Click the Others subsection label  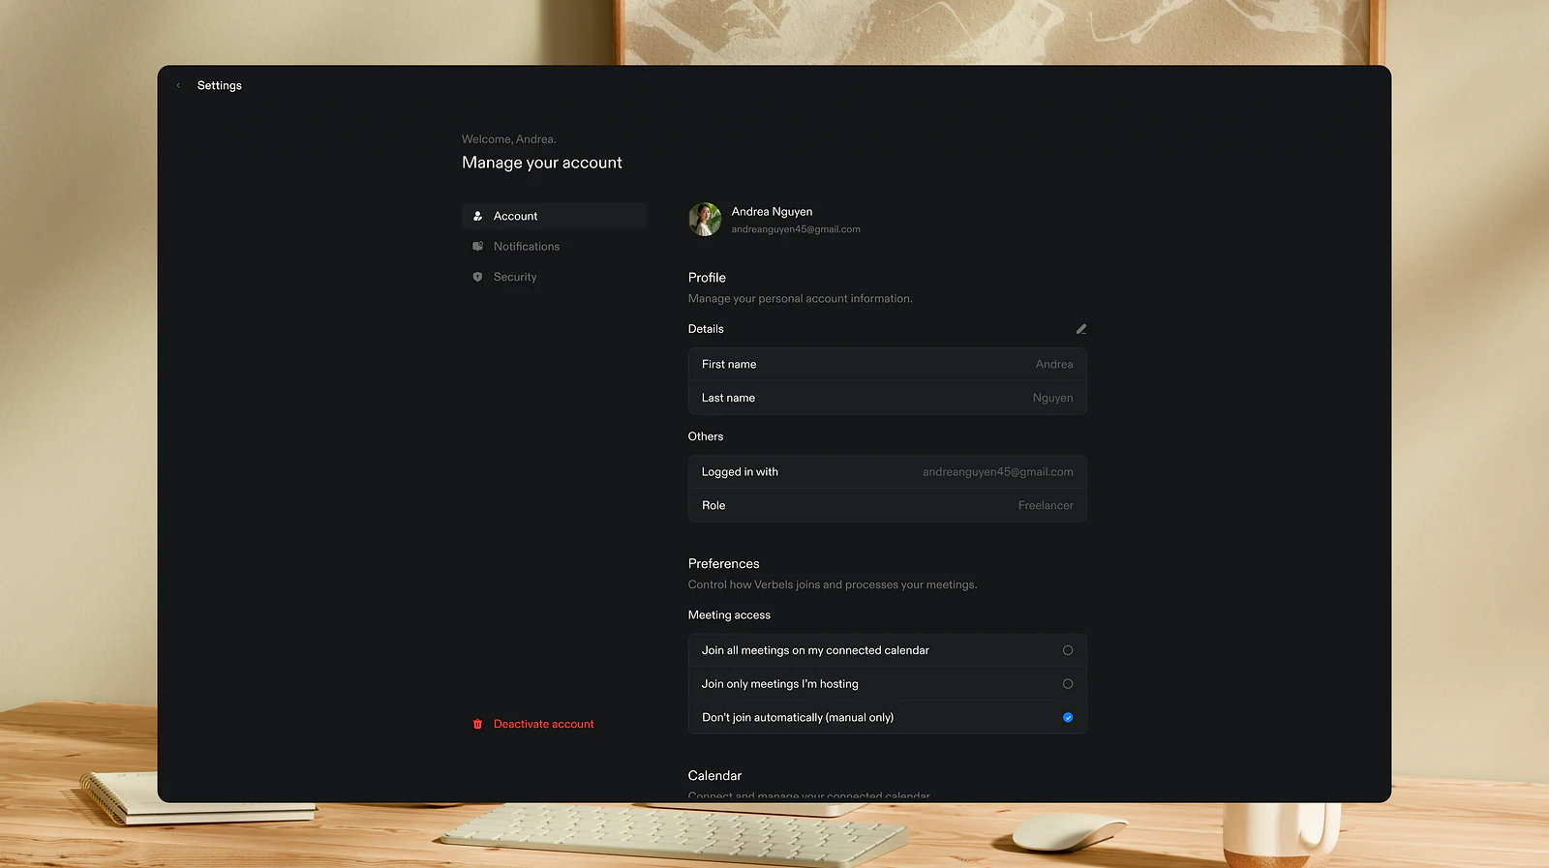(706, 436)
